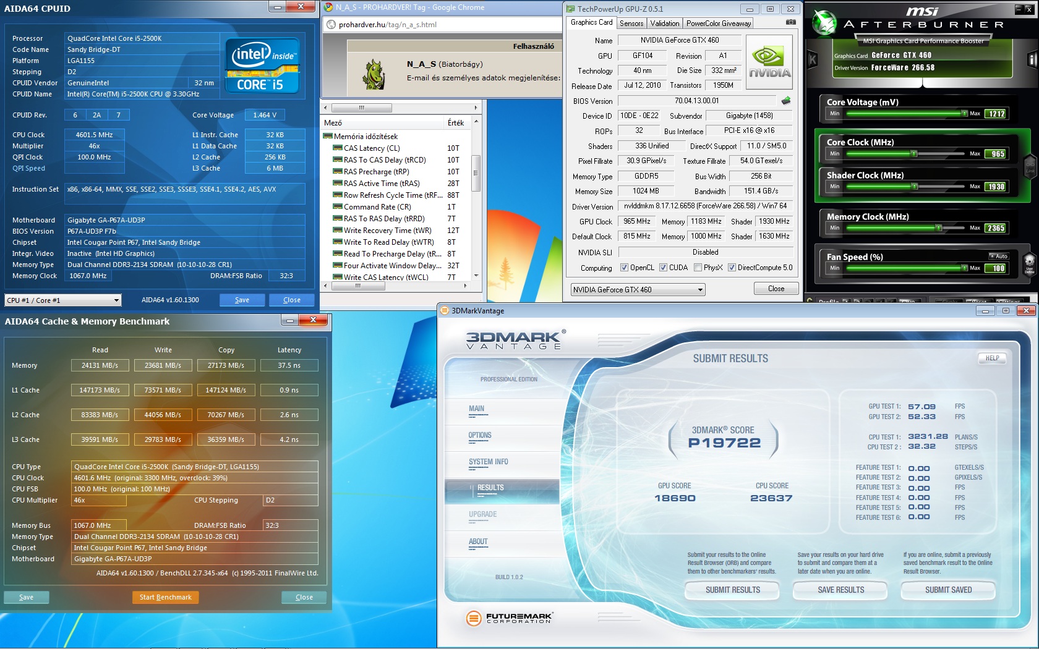Image resolution: width=1039 pixels, height=649 pixels.
Task: Click the GPU-Z title bar application icon
Action: (x=570, y=9)
